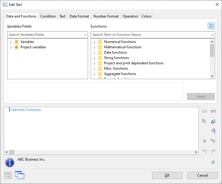Screen dimensions: 222x184
Task: Click the blue people/users icon
Action: pos(213,121)
